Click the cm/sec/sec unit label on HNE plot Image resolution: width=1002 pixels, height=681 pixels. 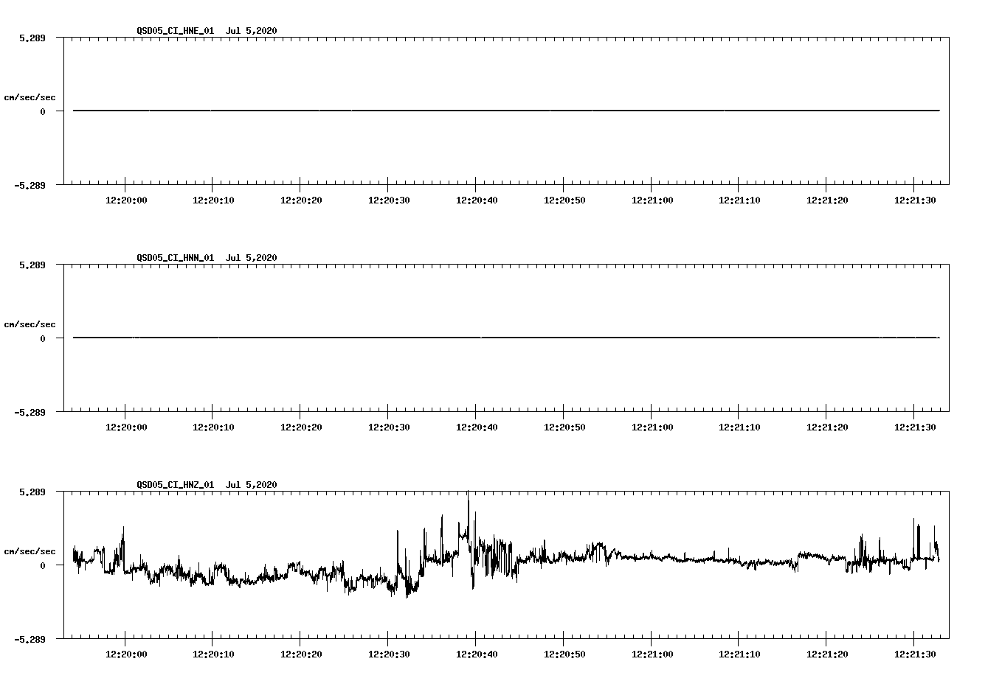[x=30, y=97]
